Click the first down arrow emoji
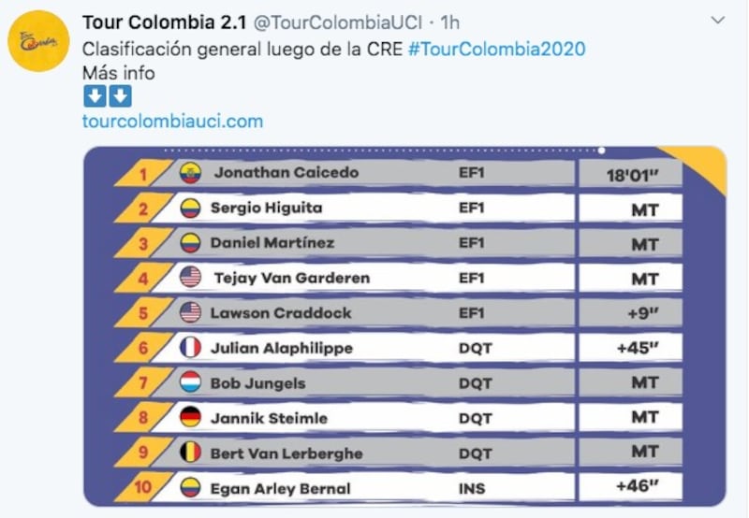749x518 pixels. [95, 96]
